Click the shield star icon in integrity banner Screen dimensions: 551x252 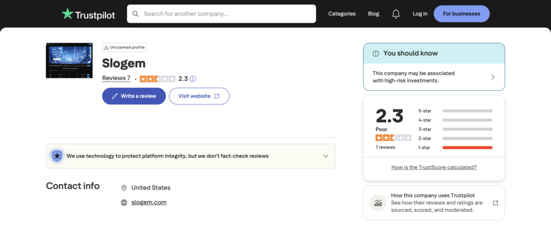[x=57, y=156]
